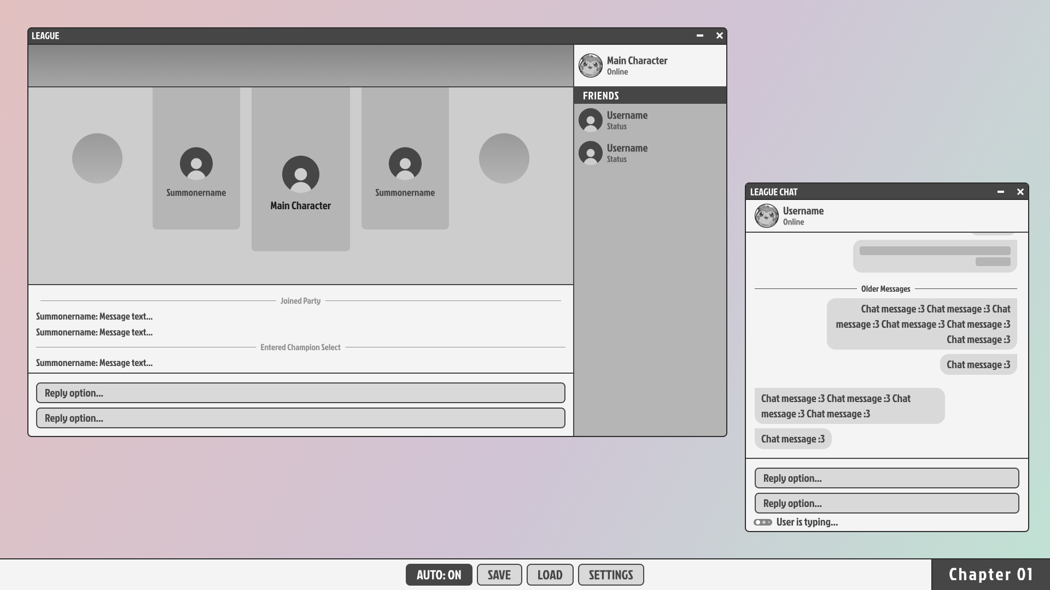Screen dimensions: 1050x590
Task: Enable the typing indicator toggle in chat
Action: click(762, 522)
